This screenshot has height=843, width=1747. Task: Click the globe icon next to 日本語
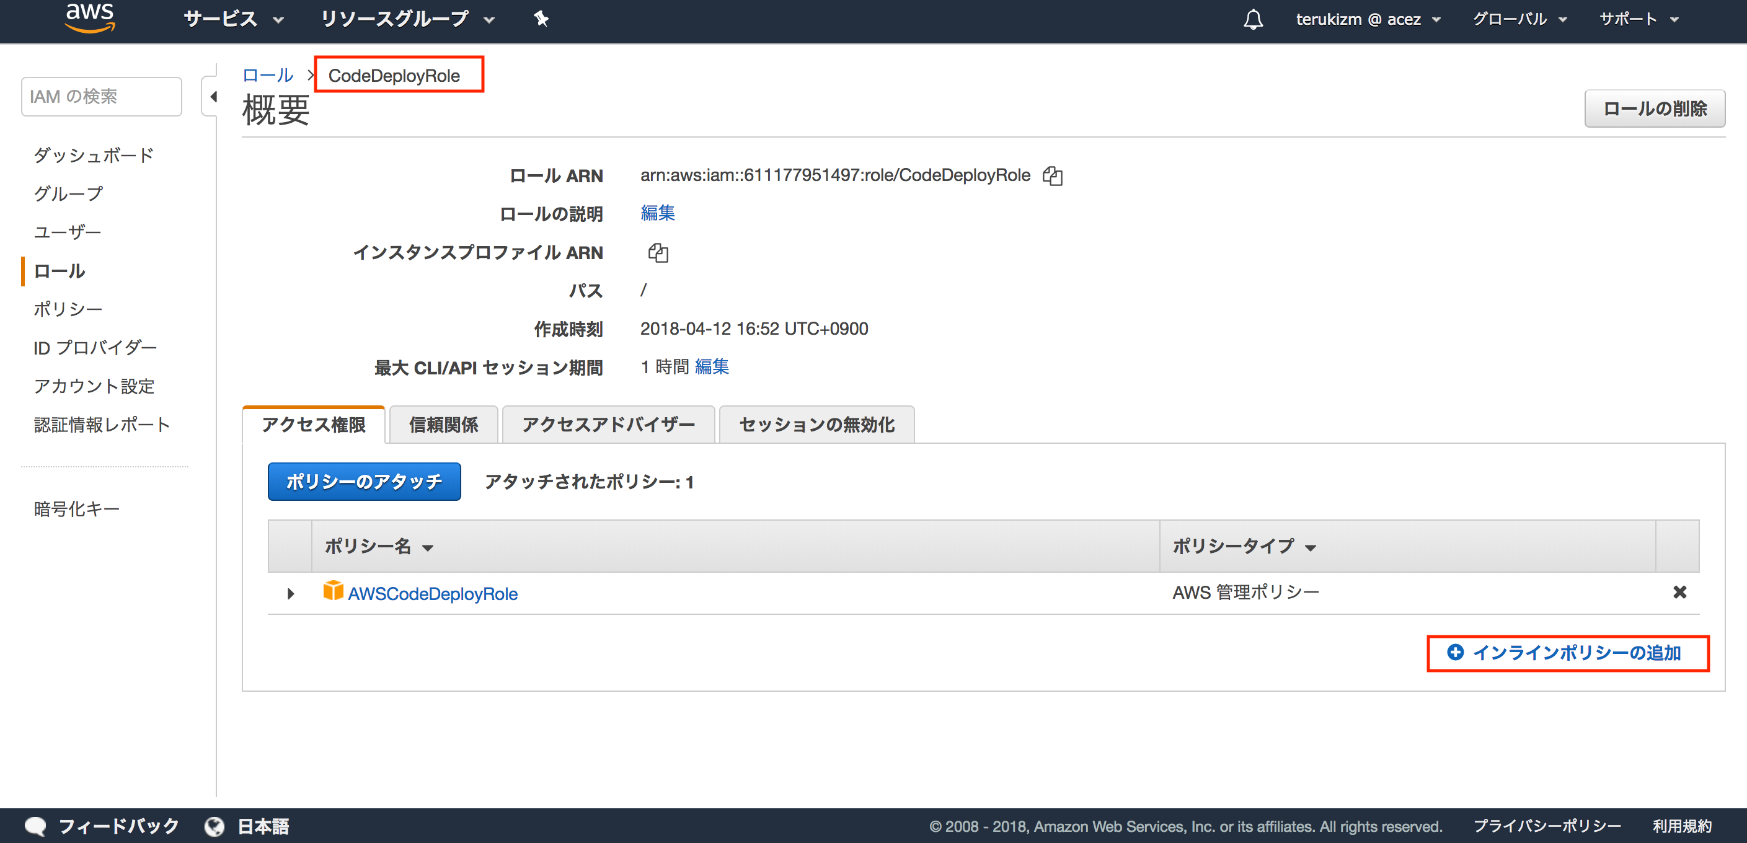[214, 826]
